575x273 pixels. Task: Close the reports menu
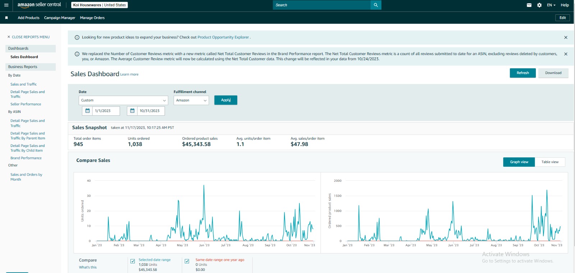click(x=28, y=37)
